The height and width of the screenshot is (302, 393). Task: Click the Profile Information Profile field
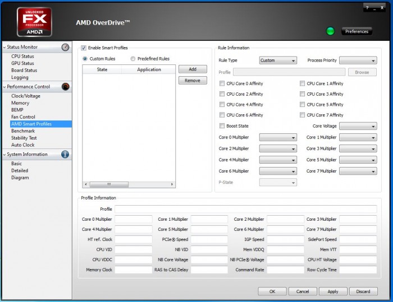coord(246,209)
